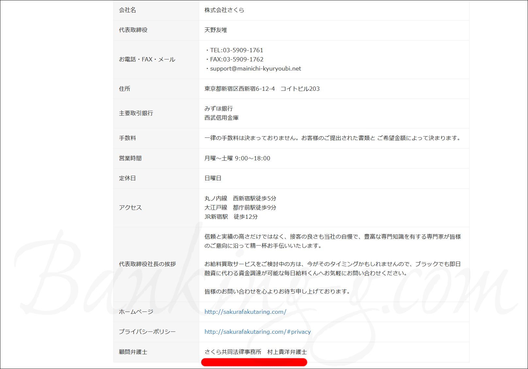This screenshot has width=528, height=369.
Task: Click the FAX number line
Action: click(236, 59)
